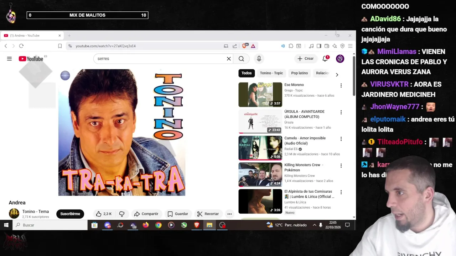
Task: Open Killing Monsters Crew Pokémon thumbnail
Action: 260,175
